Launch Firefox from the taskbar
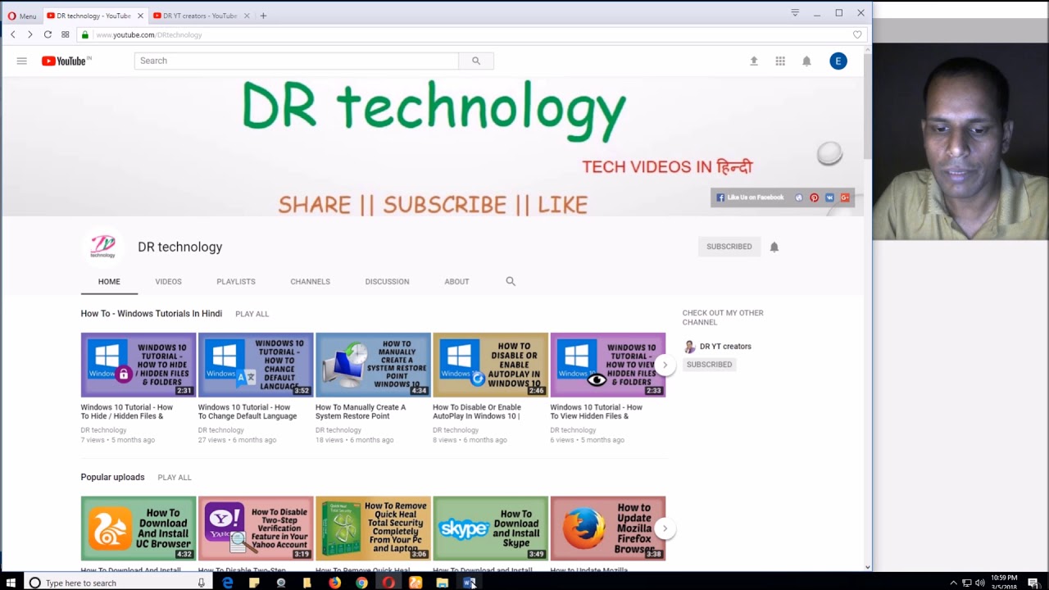The image size is (1049, 590). (334, 583)
